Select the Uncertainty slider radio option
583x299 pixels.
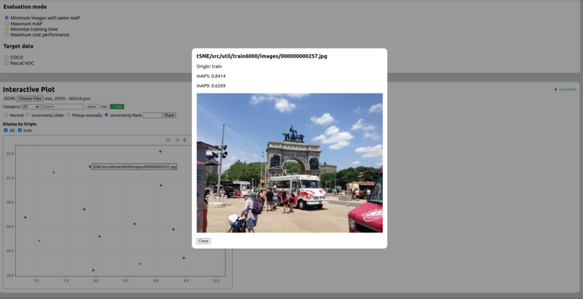pyautogui.click(x=28, y=115)
